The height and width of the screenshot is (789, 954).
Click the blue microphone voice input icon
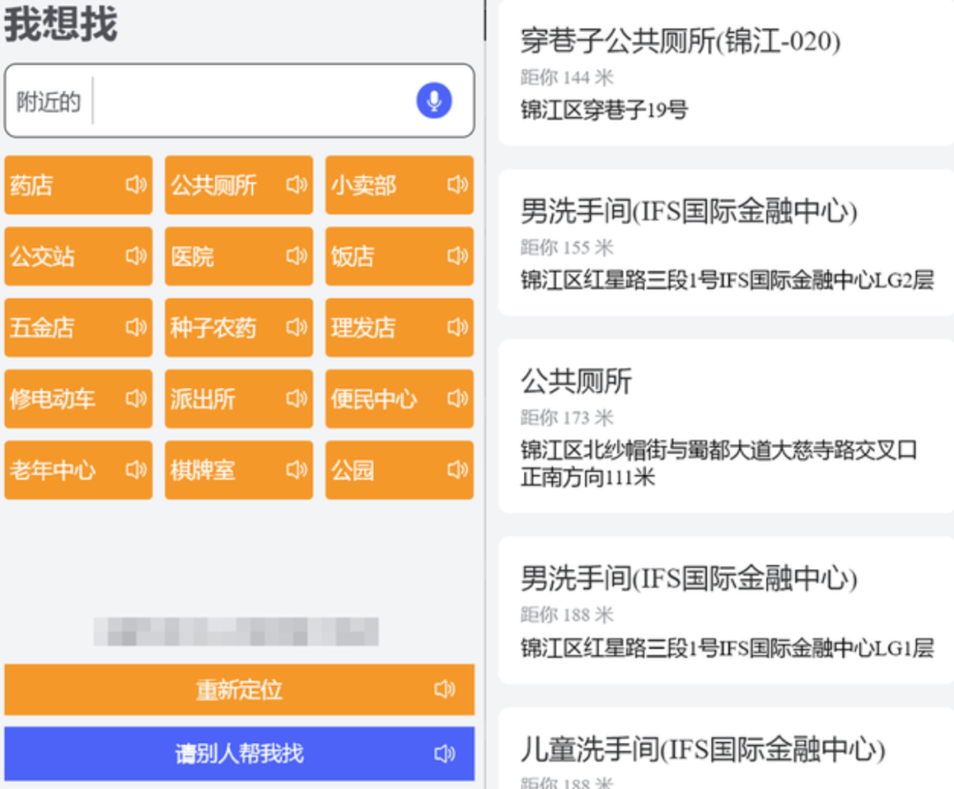[x=434, y=101]
